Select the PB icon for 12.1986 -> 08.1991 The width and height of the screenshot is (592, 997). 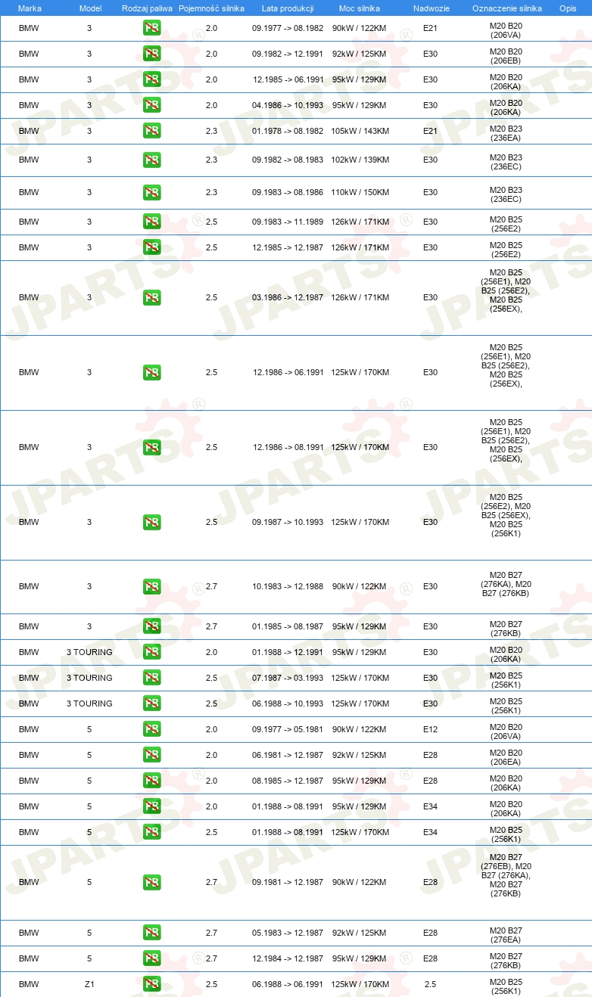click(151, 447)
